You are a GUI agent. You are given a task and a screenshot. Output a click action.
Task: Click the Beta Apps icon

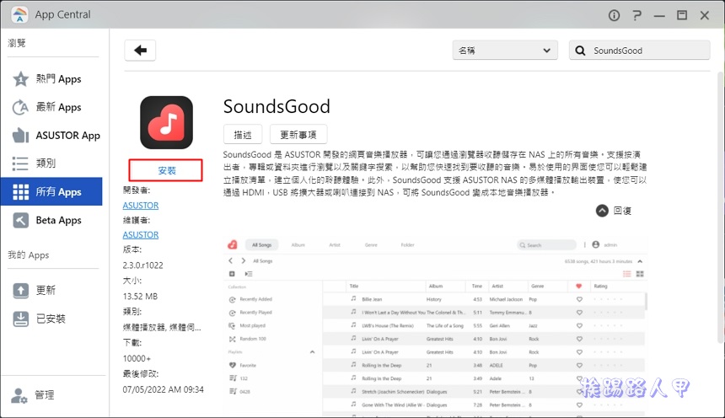pos(20,220)
